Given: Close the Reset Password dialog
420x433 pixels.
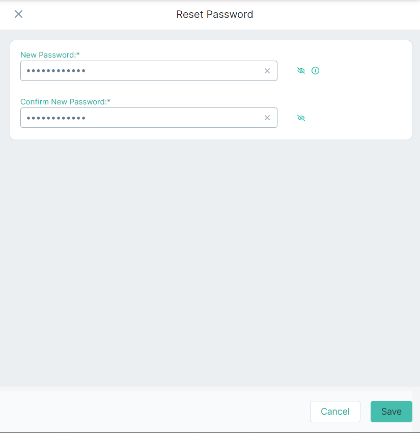Looking at the screenshot, I should coord(18,14).
